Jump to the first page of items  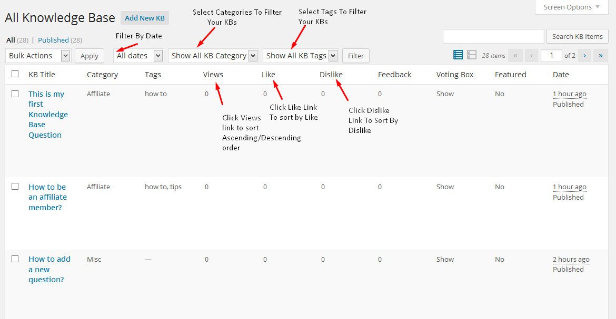[x=515, y=55]
